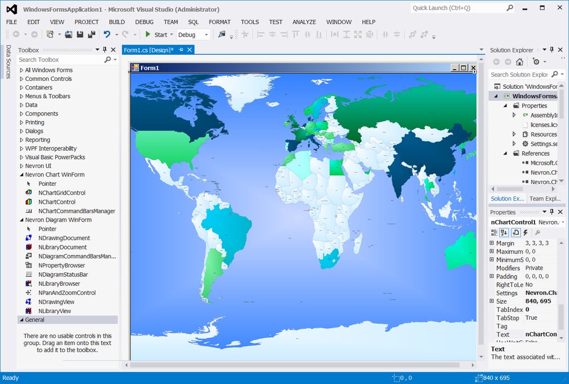Screen dimensions: 569x384
Task: Click Start to begin debugging
Action: [158, 34]
